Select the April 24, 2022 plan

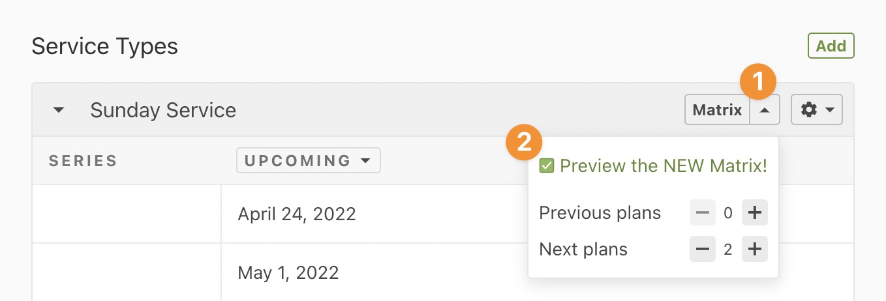click(x=297, y=214)
